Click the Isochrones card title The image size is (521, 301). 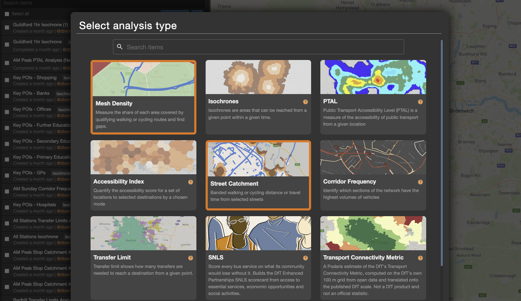[x=223, y=102]
